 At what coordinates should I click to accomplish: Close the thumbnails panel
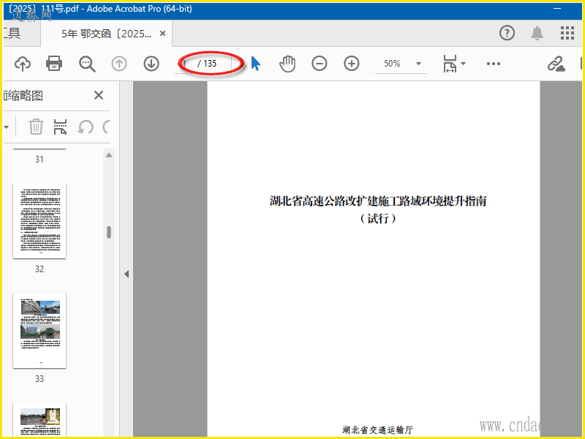[99, 95]
